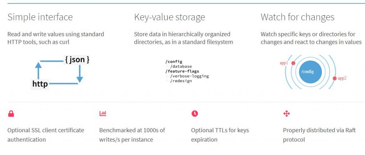Click the red bar chart icon
Screen dimensions: 365x155
coord(103,113)
